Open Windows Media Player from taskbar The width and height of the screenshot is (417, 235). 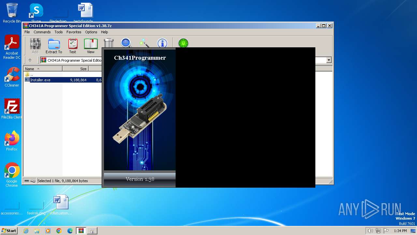coord(48,231)
